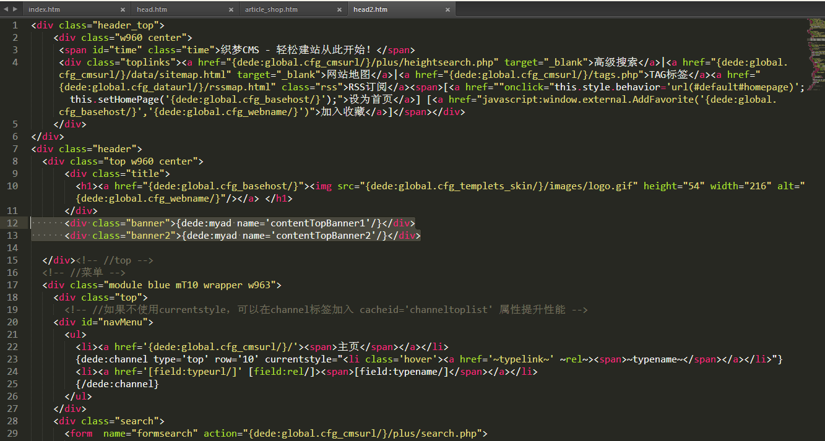The image size is (825, 441).
Task: Click the {/dede:channel} closing tag
Action: pyautogui.click(x=117, y=384)
